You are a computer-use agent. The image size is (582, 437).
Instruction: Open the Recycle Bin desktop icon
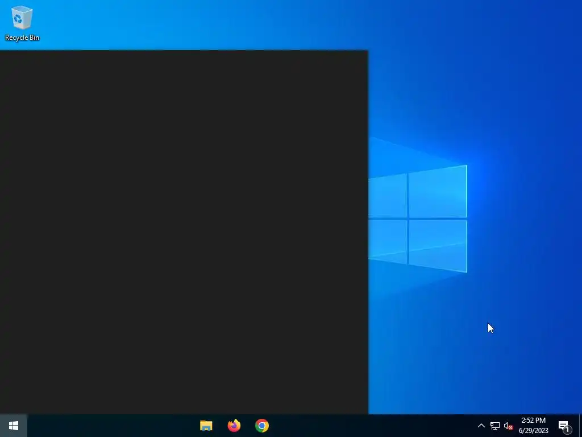click(22, 23)
